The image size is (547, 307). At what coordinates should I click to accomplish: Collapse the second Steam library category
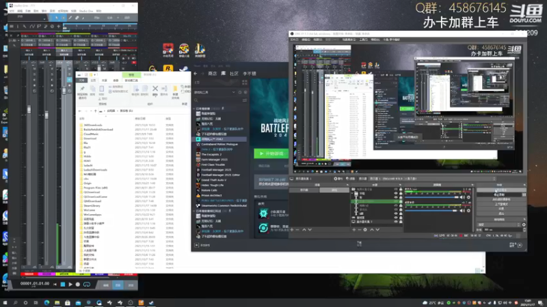[x=194, y=211]
